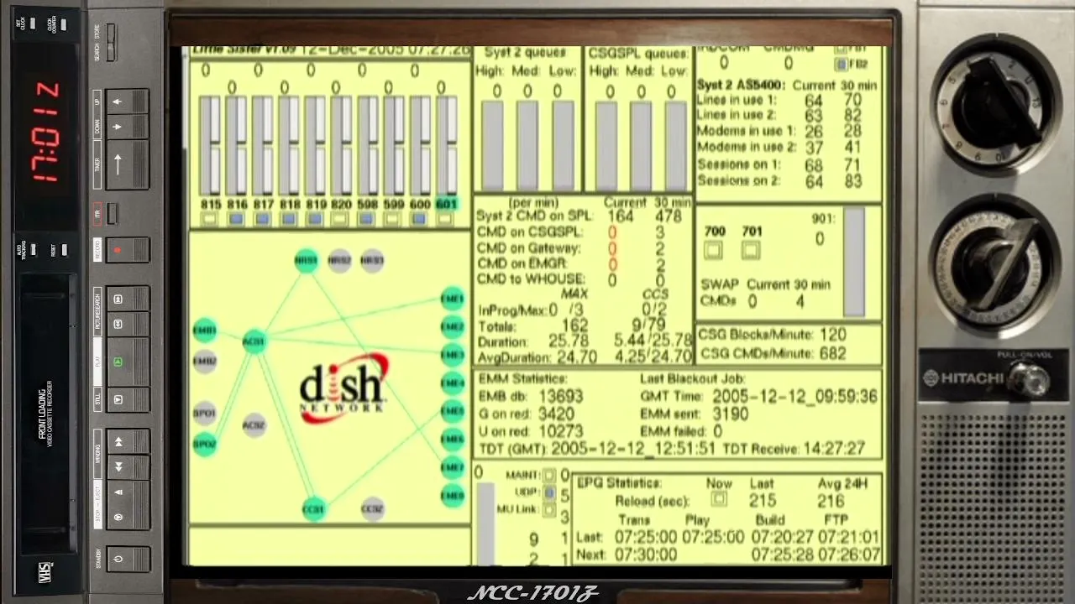Click the VCR ITR button
This screenshot has width=1075, height=604.
(x=113, y=213)
